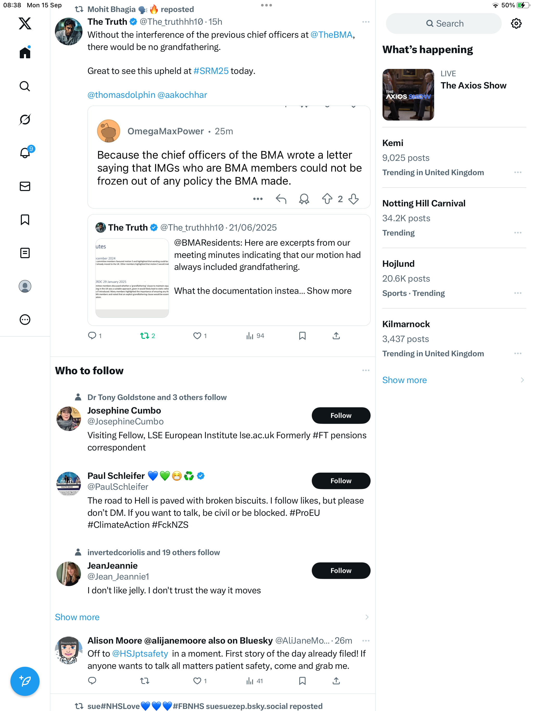Open the sidebar more options circle icon
The image size is (533, 711).
25,320
